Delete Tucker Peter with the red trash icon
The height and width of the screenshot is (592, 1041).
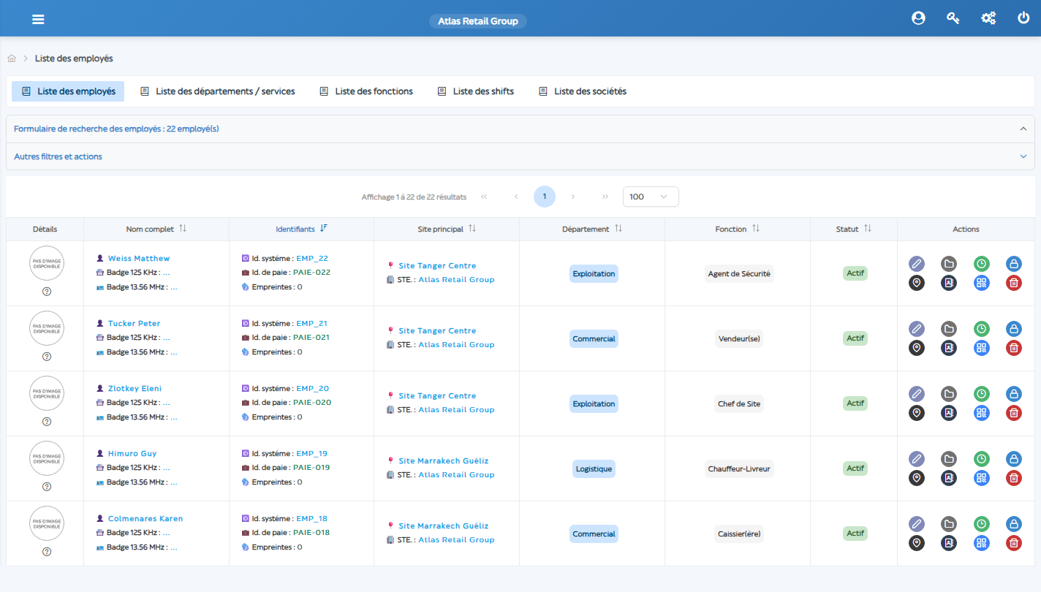coord(1014,348)
